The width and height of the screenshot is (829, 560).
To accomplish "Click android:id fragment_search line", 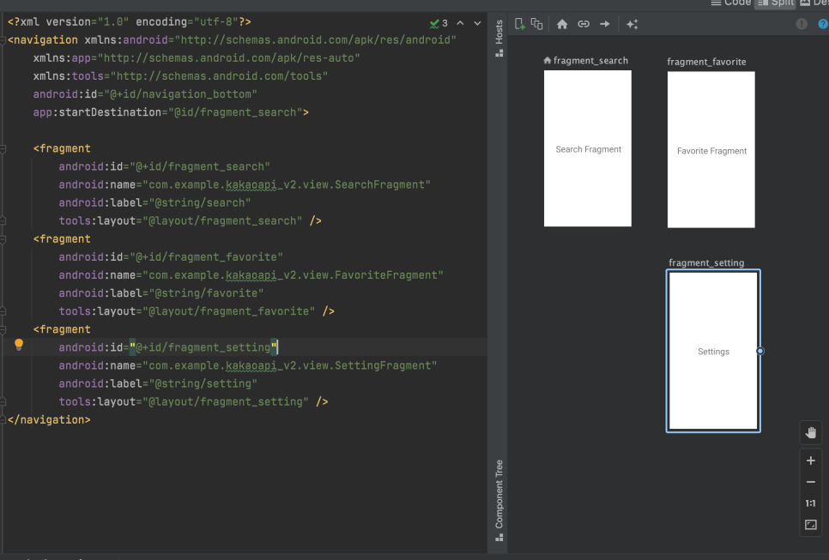I will click(x=165, y=167).
